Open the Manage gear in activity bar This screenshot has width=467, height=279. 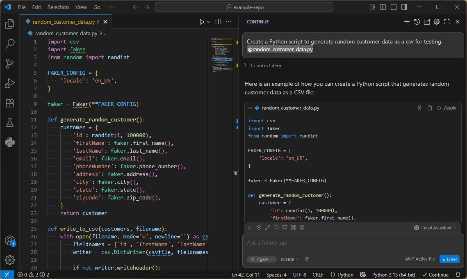coord(10,260)
